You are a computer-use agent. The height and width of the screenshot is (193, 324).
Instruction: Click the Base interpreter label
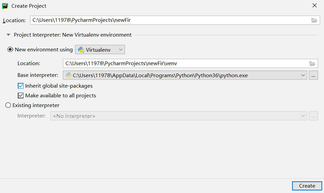tap(38, 75)
